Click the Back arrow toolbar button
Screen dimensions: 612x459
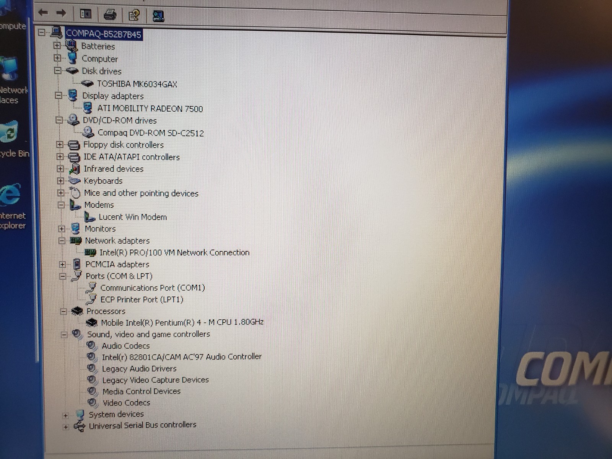pyautogui.click(x=43, y=13)
